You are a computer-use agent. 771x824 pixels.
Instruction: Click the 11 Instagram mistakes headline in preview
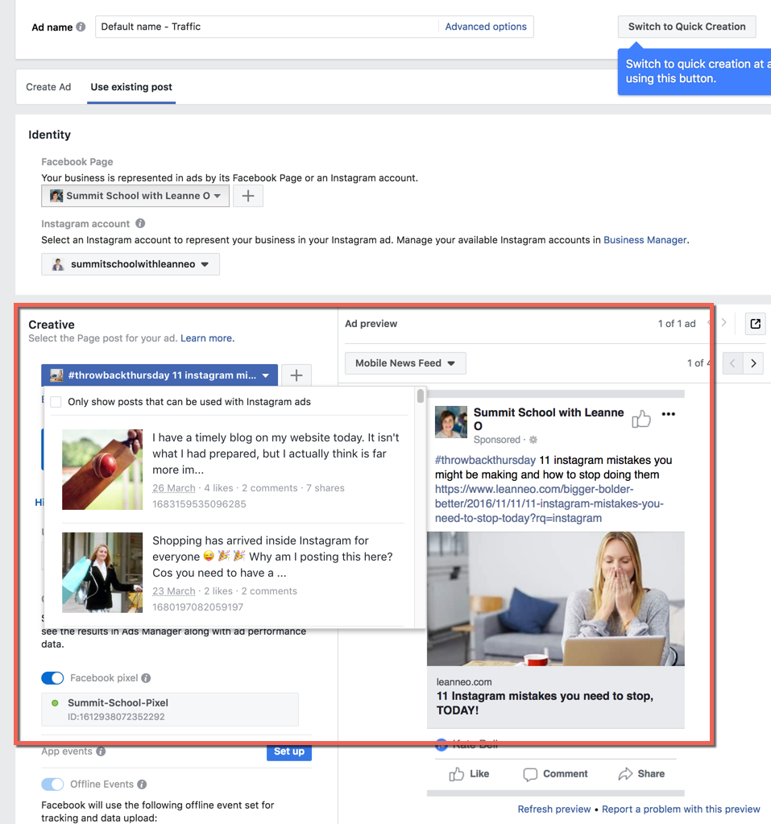[x=545, y=702]
